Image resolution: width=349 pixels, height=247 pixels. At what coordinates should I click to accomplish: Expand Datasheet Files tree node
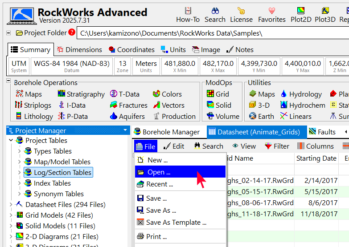11,205
